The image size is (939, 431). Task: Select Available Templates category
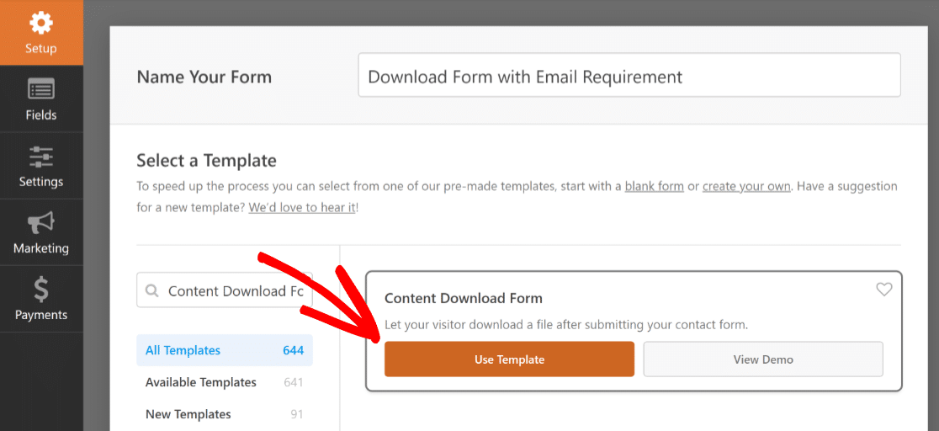225,382
